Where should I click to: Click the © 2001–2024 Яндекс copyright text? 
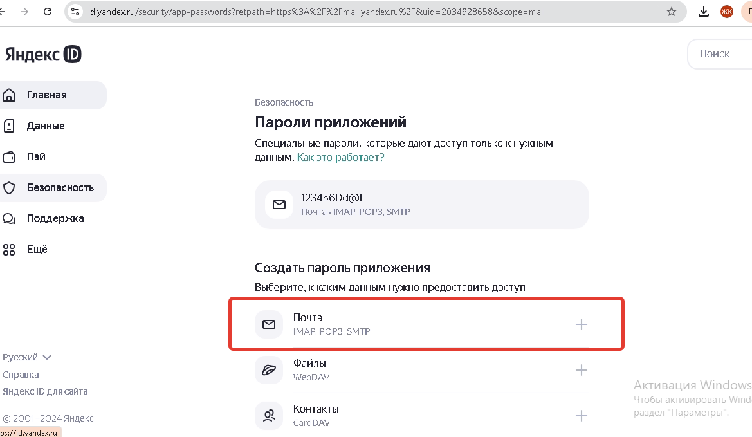point(48,418)
